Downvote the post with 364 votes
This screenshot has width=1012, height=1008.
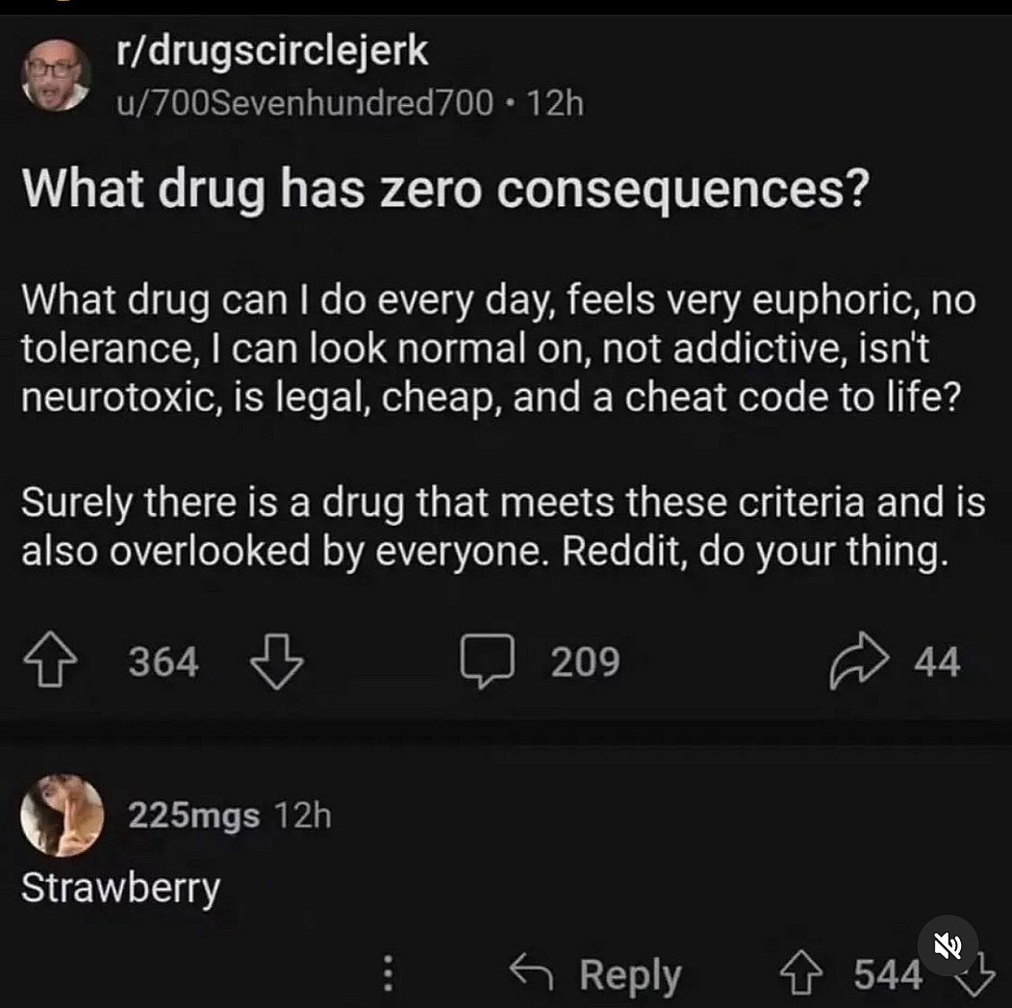pos(277,661)
